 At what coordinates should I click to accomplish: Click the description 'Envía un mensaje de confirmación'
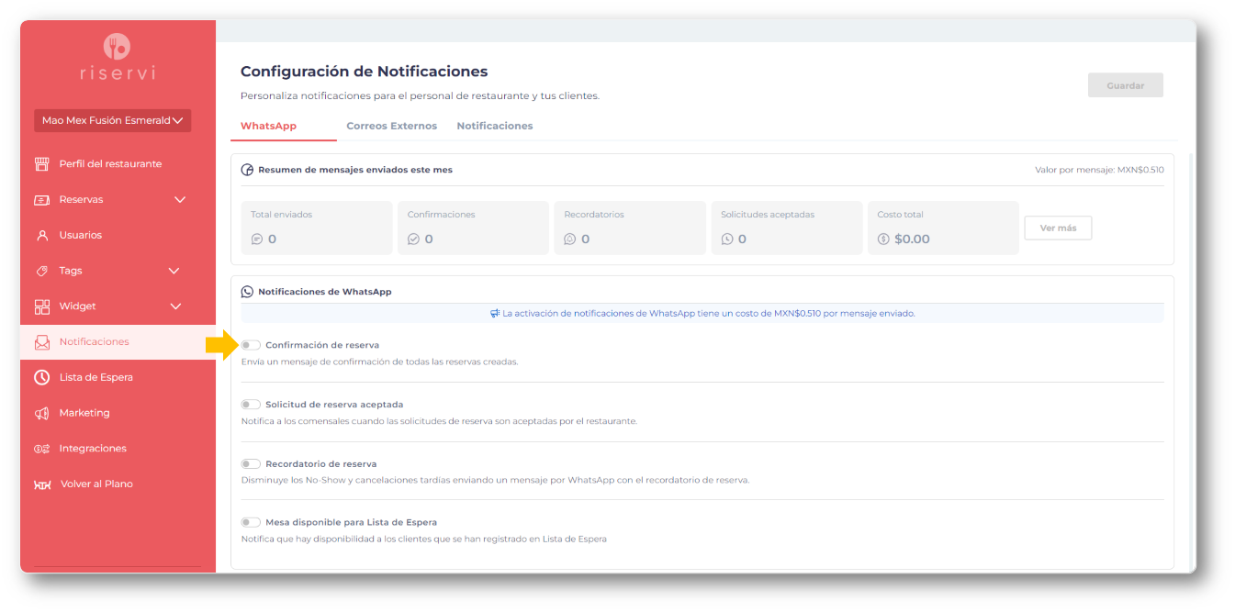pyautogui.click(x=380, y=362)
